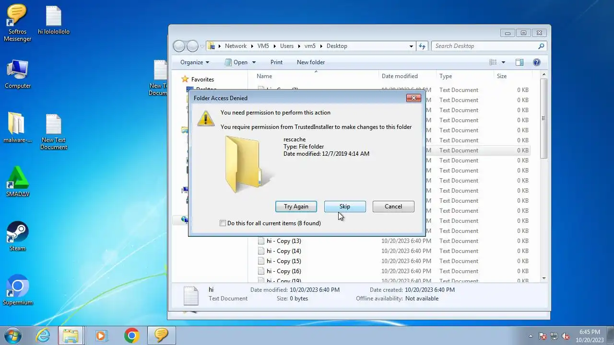Open recent pages dropdown beside navigation arrows
614x345 pixels.
click(x=202, y=46)
